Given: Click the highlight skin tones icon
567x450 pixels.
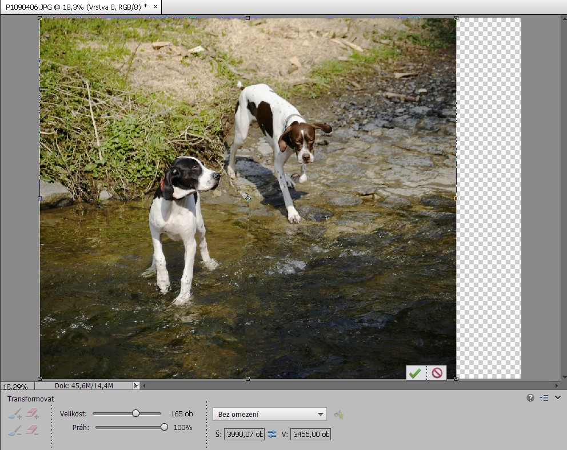Looking at the screenshot, I should click(339, 415).
